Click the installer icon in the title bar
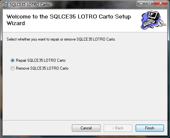The width and height of the screenshot is (170, 138). pyautogui.click(x=5, y=5)
